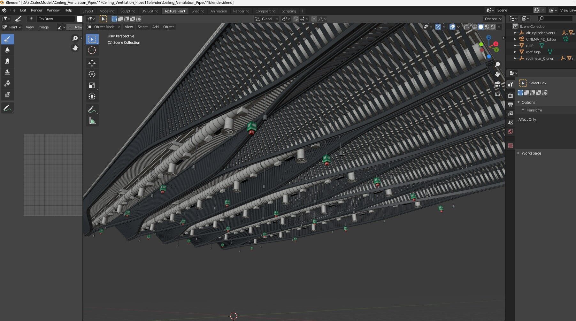This screenshot has width=576, height=321.
Task: Click the image editor zoom magnifier icon
Action: (x=75, y=38)
